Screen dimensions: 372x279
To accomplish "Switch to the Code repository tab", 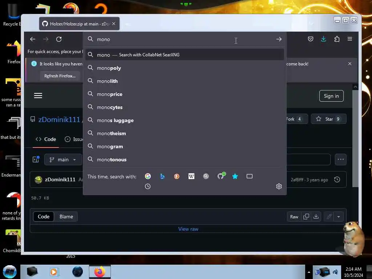I will coord(46,139).
